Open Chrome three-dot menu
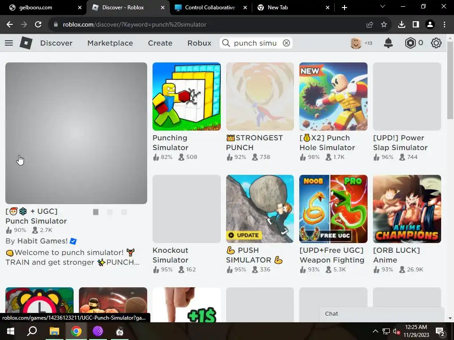 [444, 25]
